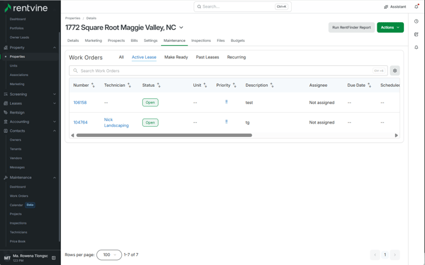Viewport: 425px width, 265px height.
Task: Open the history clock icon in right rail
Action: (416, 21)
